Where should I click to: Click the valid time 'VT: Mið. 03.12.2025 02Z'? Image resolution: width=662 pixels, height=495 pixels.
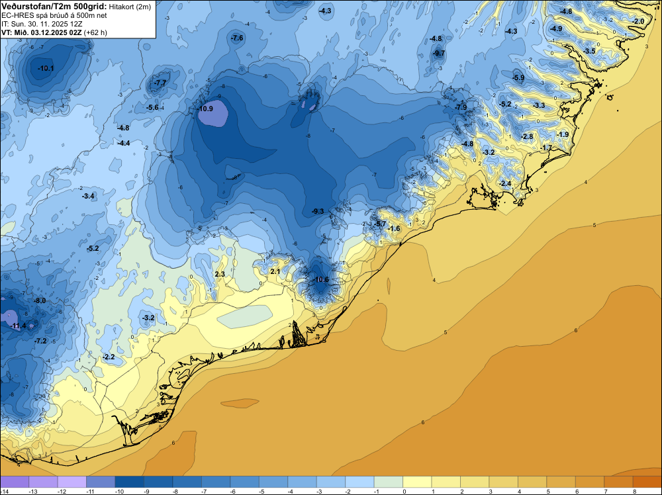point(42,32)
